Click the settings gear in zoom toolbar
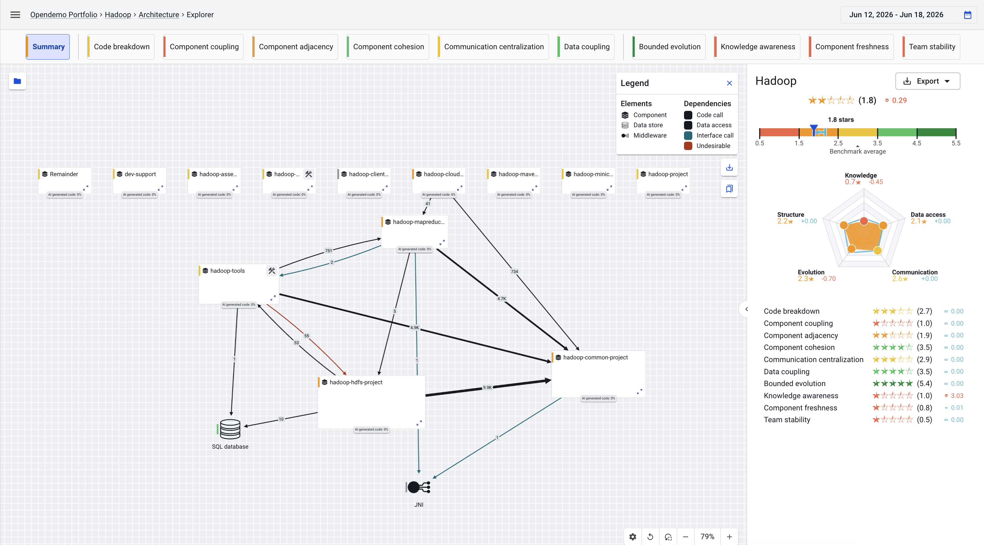The height and width of the screenshot is (545, 984). pos(633,537)
